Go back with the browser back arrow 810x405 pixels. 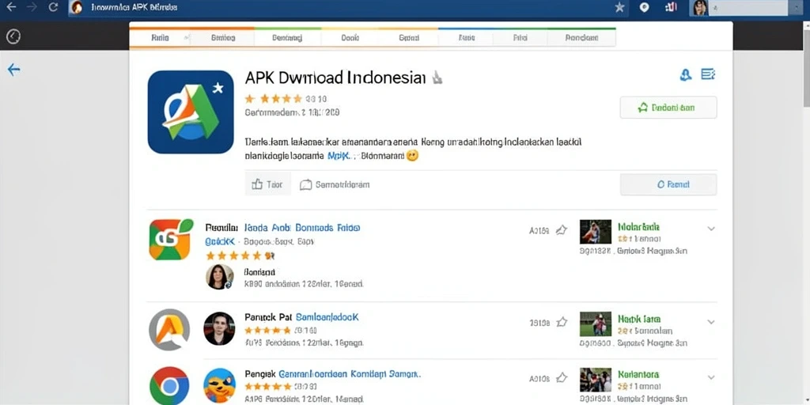[11, 7]
